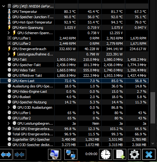
Task: Start logging with the sheet-plus icon
Action: (120, 154)
